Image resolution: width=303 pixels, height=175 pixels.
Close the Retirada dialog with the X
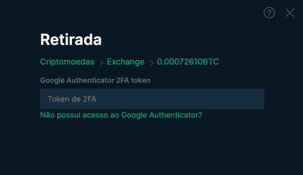tap(290, 13)
